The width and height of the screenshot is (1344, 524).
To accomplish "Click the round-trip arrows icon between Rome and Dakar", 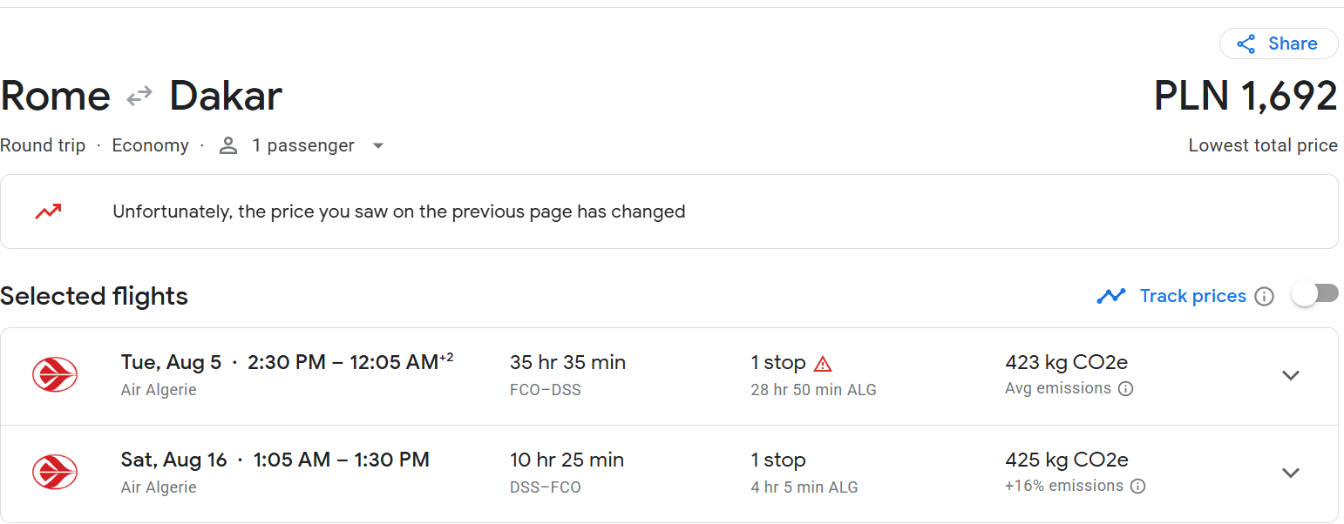I will pos(139,96).
